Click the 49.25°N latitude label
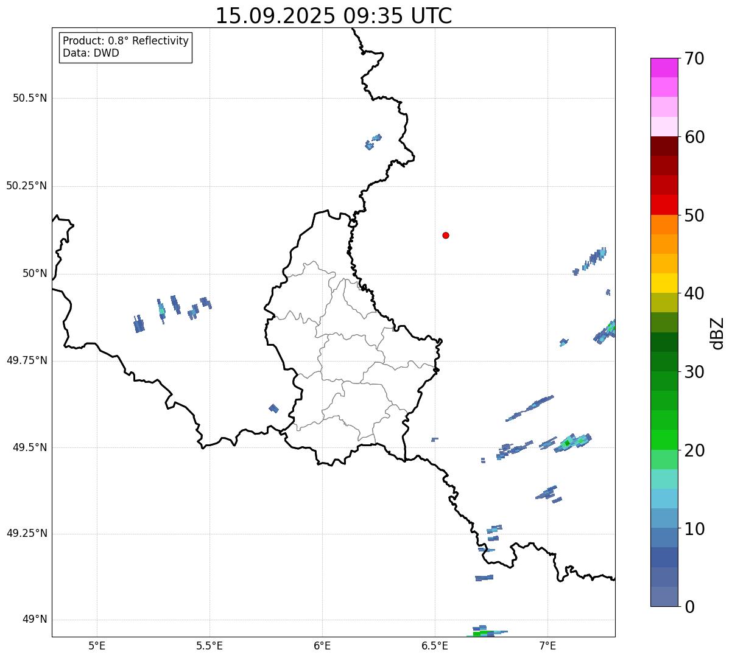The width and height of the screenshot is (732, 658). click(27, 534)
